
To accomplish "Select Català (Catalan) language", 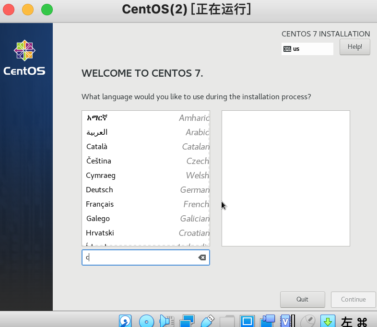I will 146,147.
